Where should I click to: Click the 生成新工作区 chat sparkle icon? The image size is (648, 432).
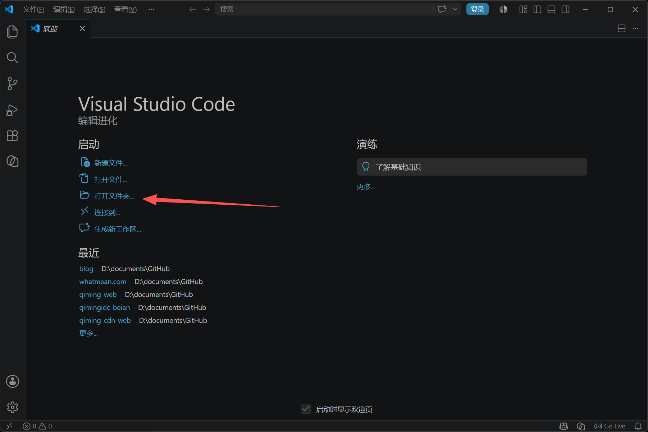pos(85,228)
